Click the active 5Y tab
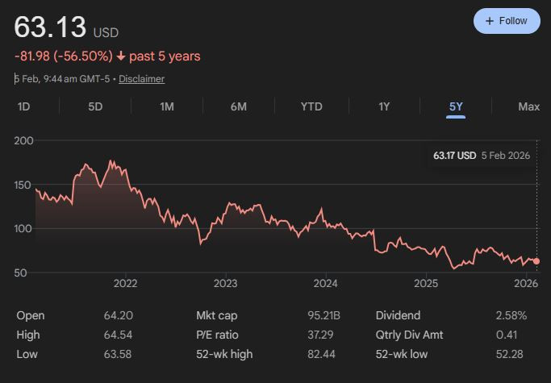Viewport: 551px width, 383px height. click(x=456, y=106)
